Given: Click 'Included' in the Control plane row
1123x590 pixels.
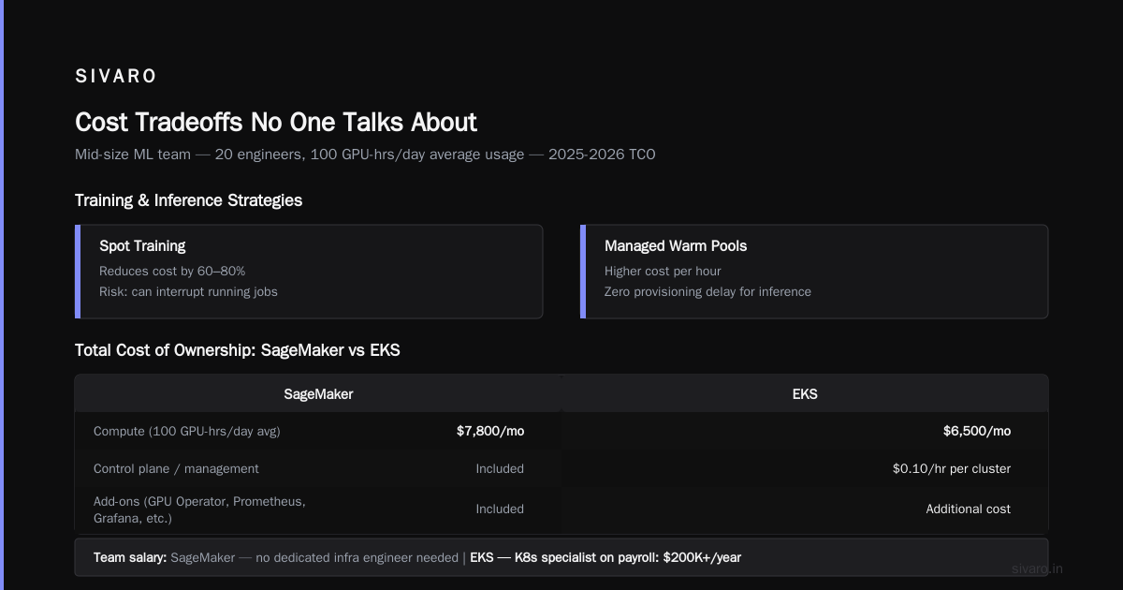Looking at the screenshot, I should [500, 468].
